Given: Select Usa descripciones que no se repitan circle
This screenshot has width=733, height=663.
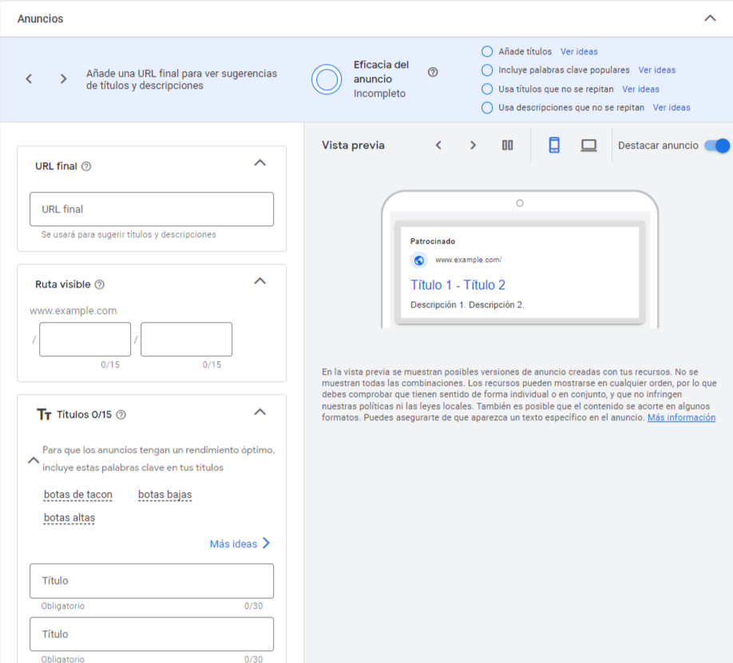Looking at the screenshot, I should pyautogui.click(x=486, y=108).
